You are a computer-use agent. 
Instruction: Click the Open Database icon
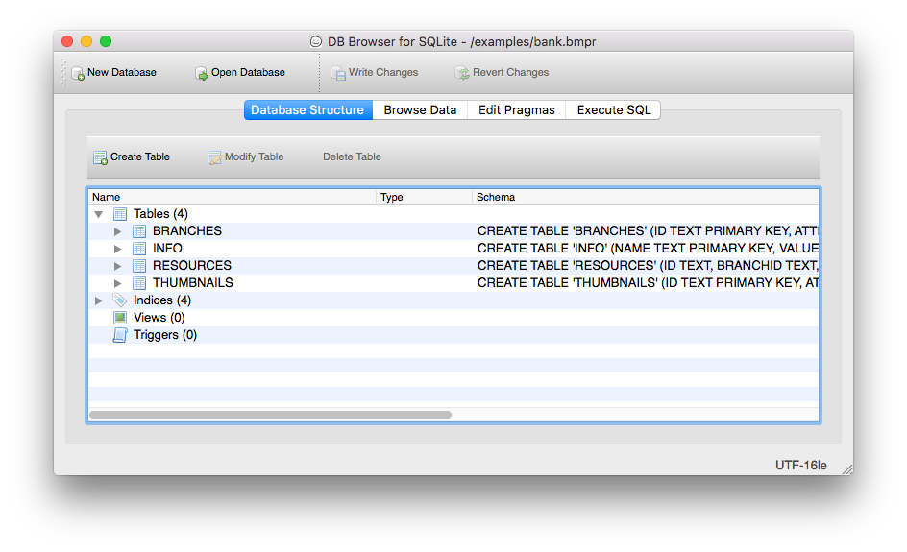coord(202,73)
